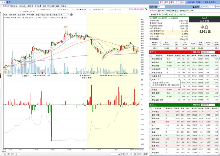This screenshot has width=220, height=156.
Task: Check the 富邦-仁愛 row checkbox
Action: (150, 115)
